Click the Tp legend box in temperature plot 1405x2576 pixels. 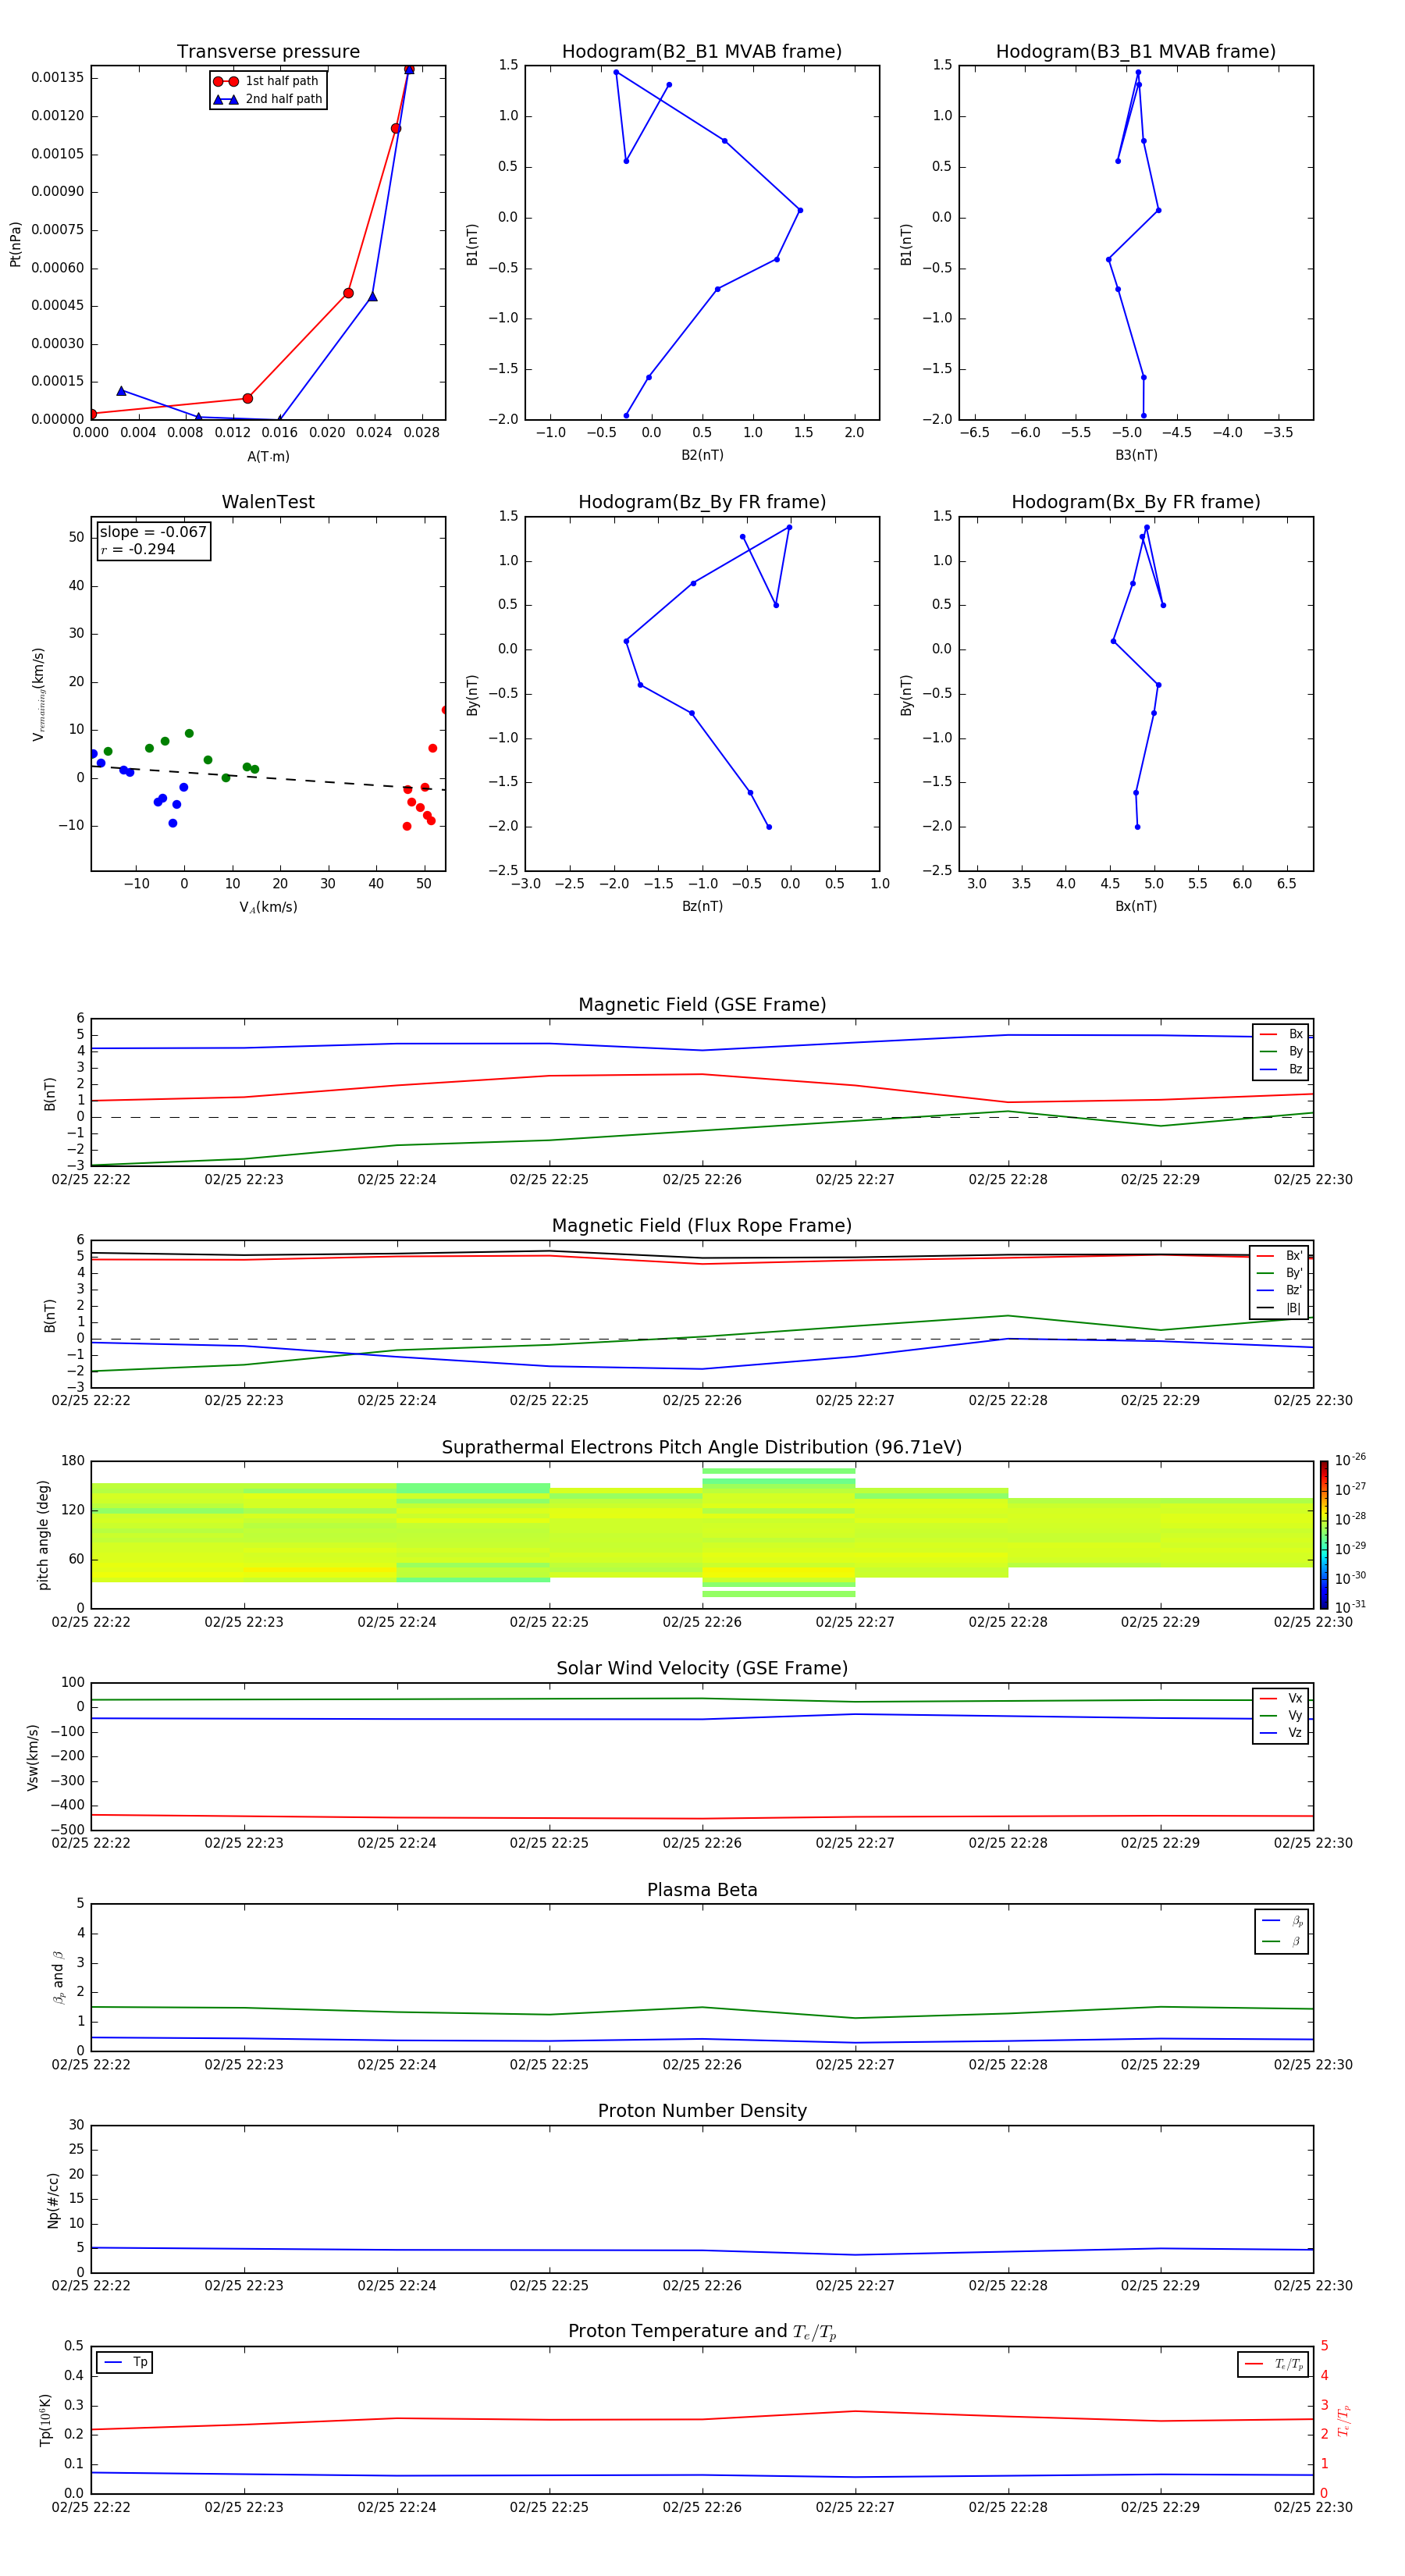click(x=125, y=2363)
